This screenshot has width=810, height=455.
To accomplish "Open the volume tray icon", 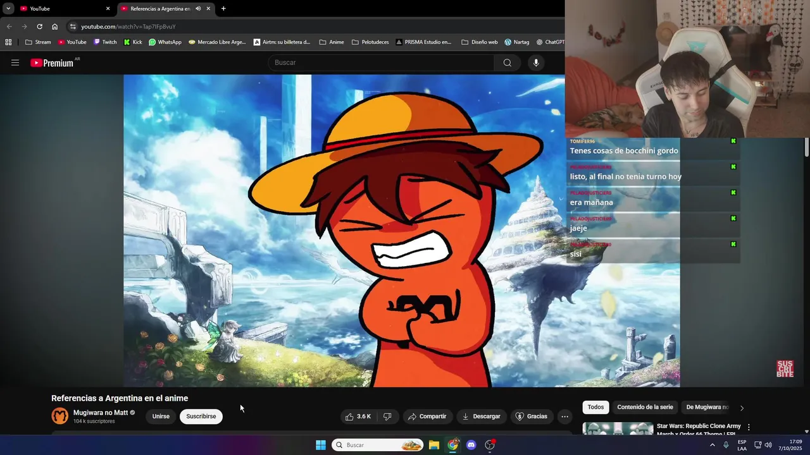I will 768,445.
